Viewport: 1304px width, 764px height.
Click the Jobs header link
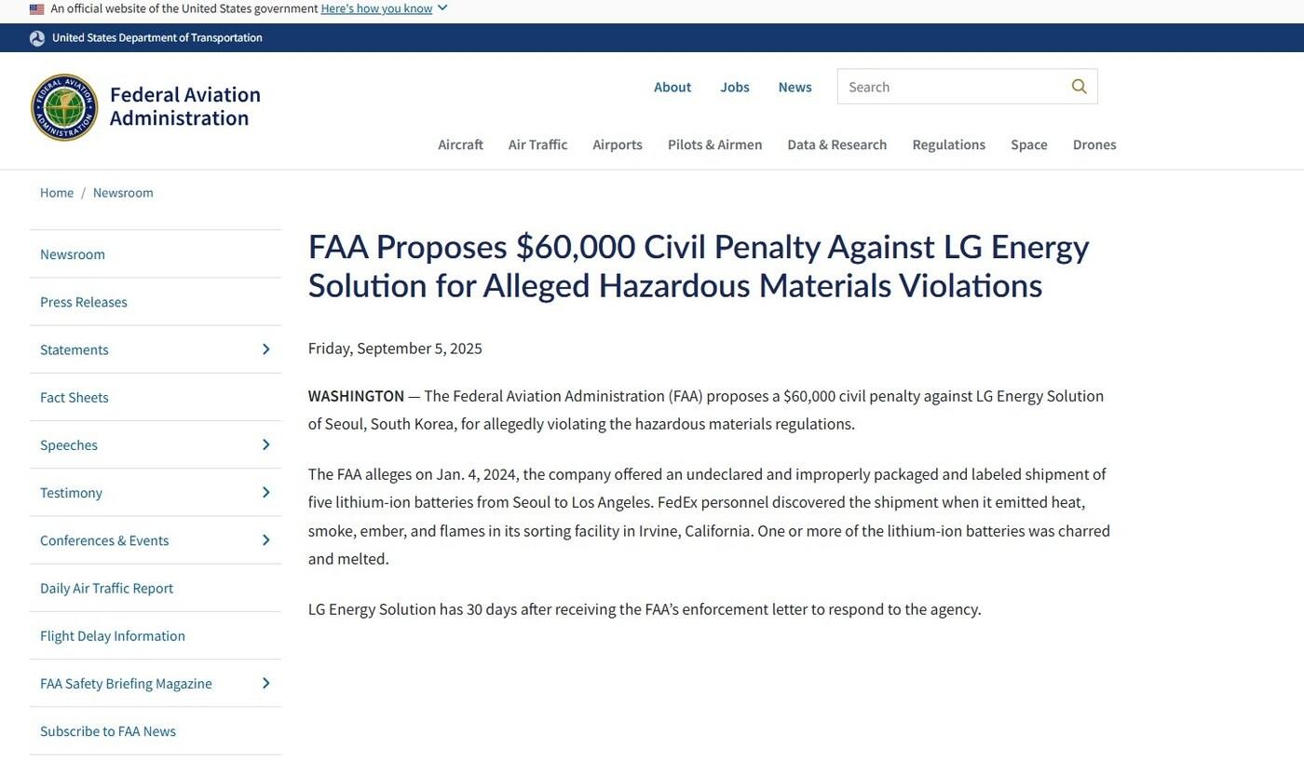click(734, 87)
